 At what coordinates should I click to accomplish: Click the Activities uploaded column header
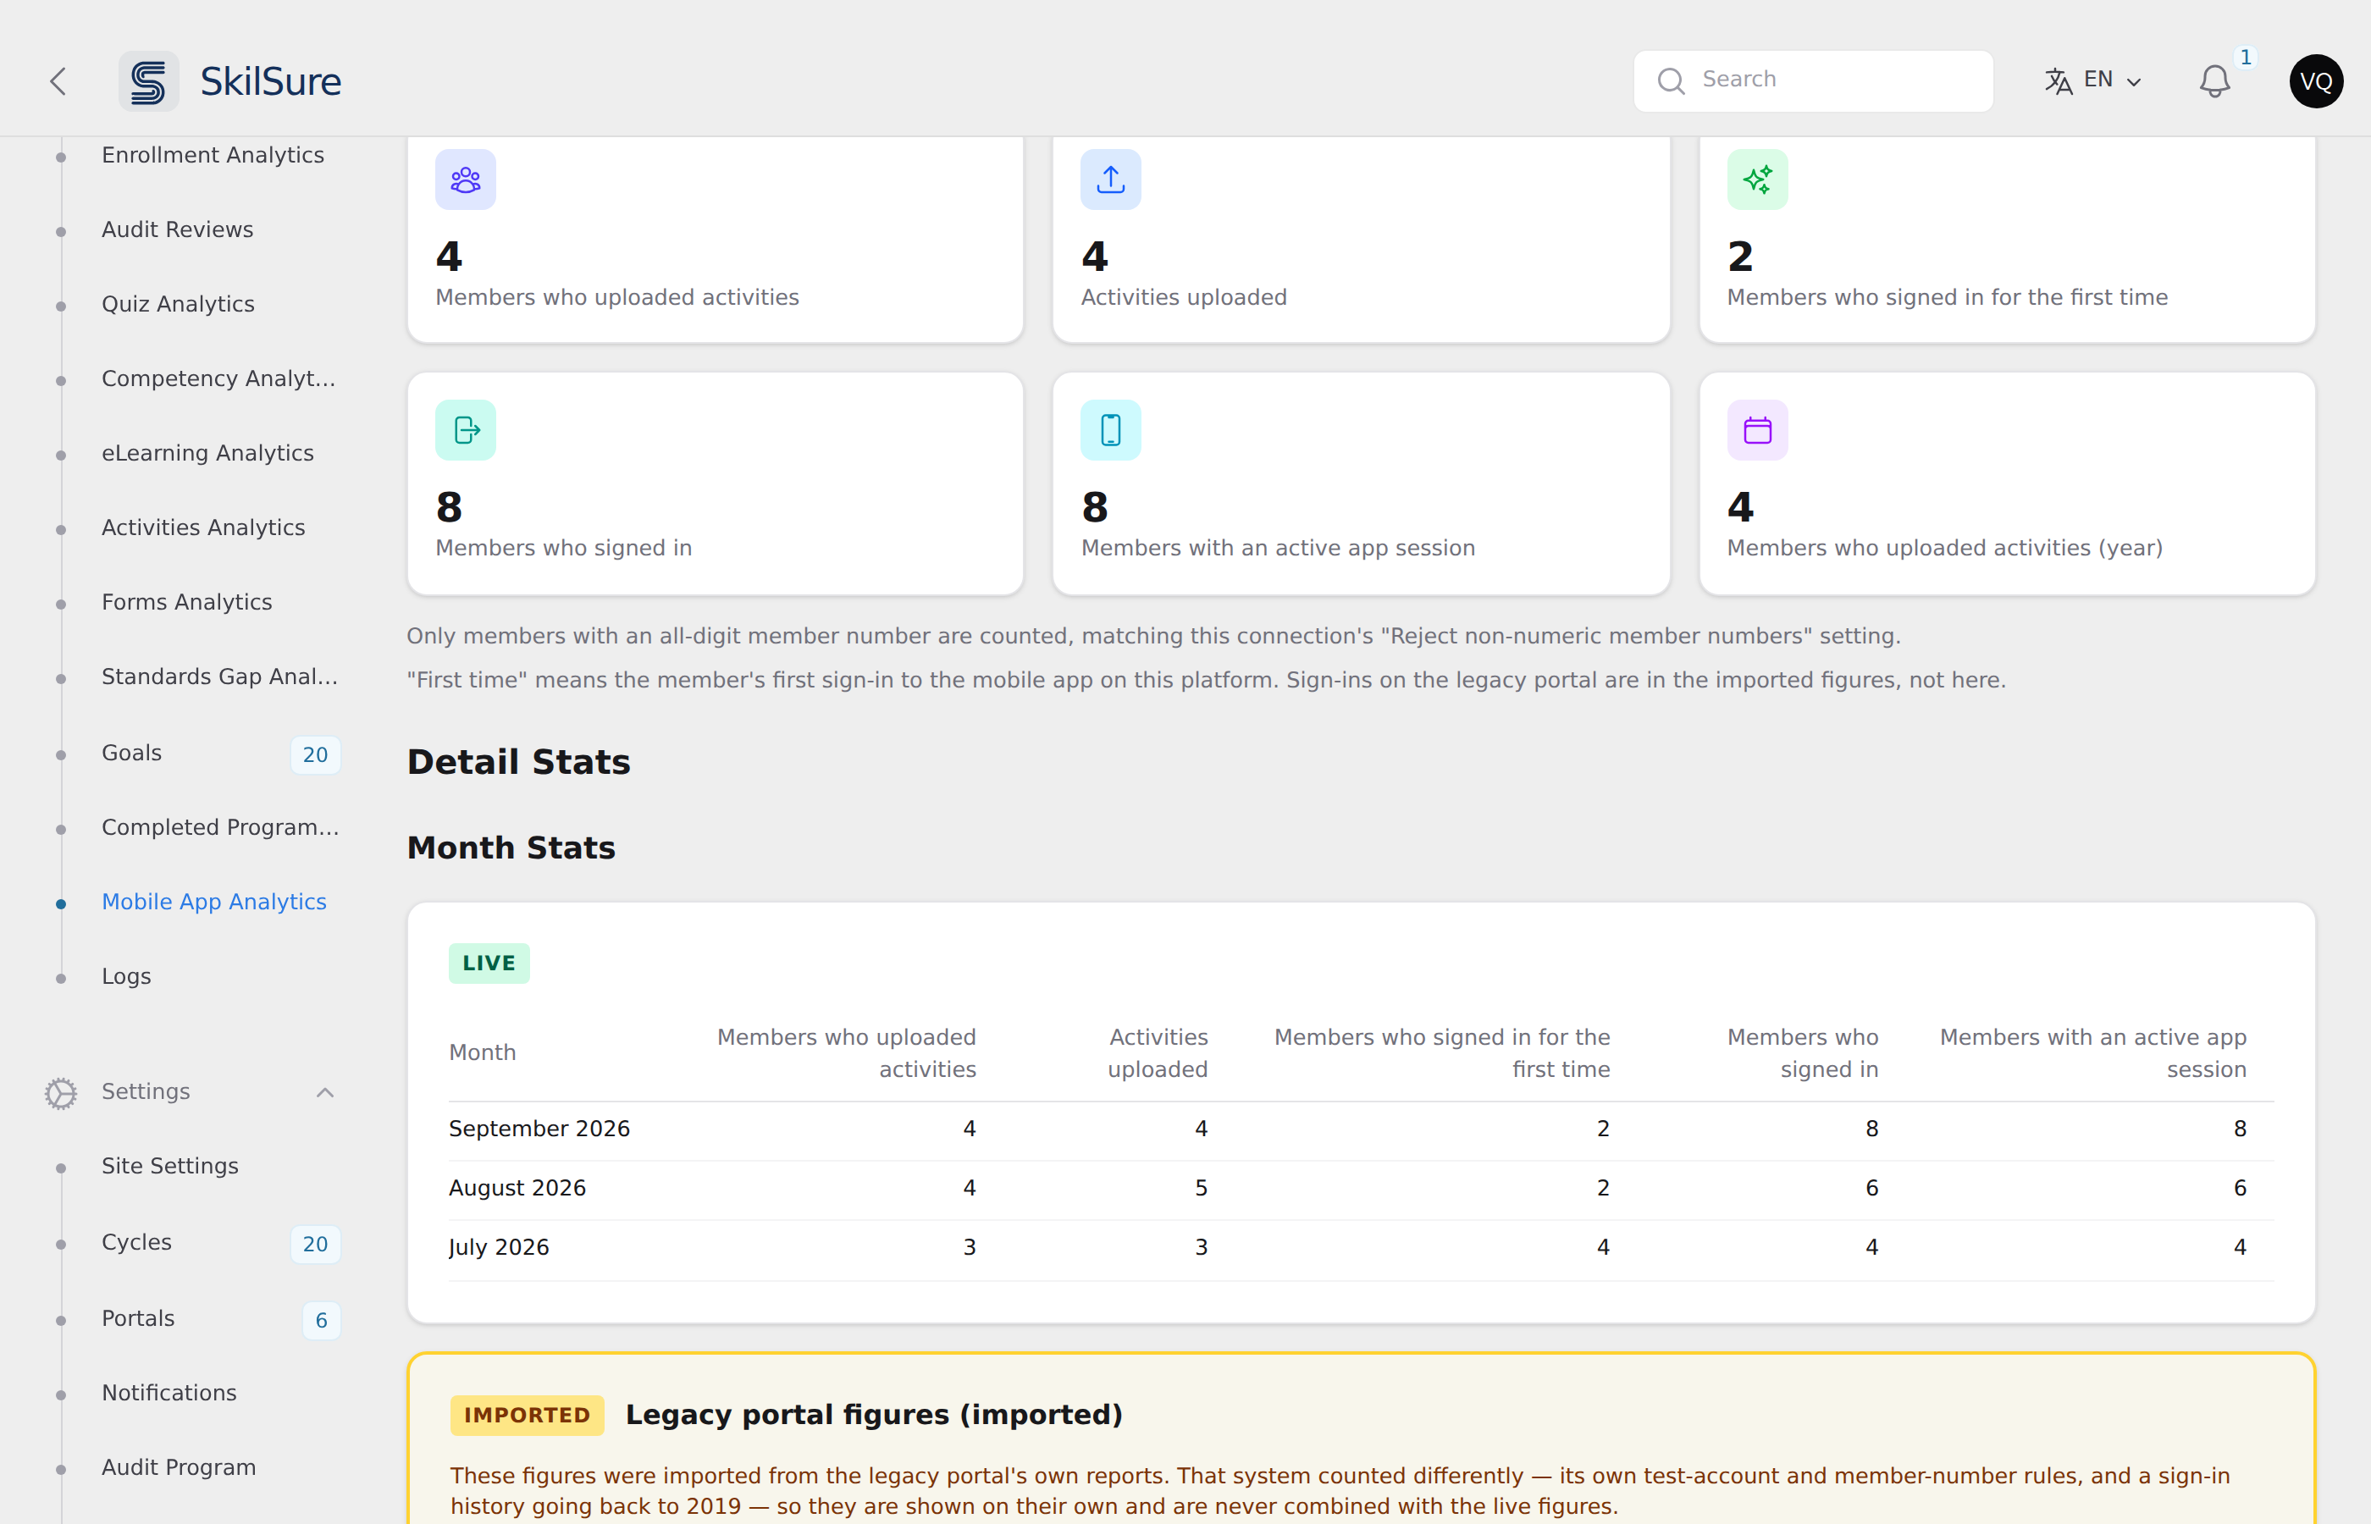pyautogui.click(x=1158, y=1053)
